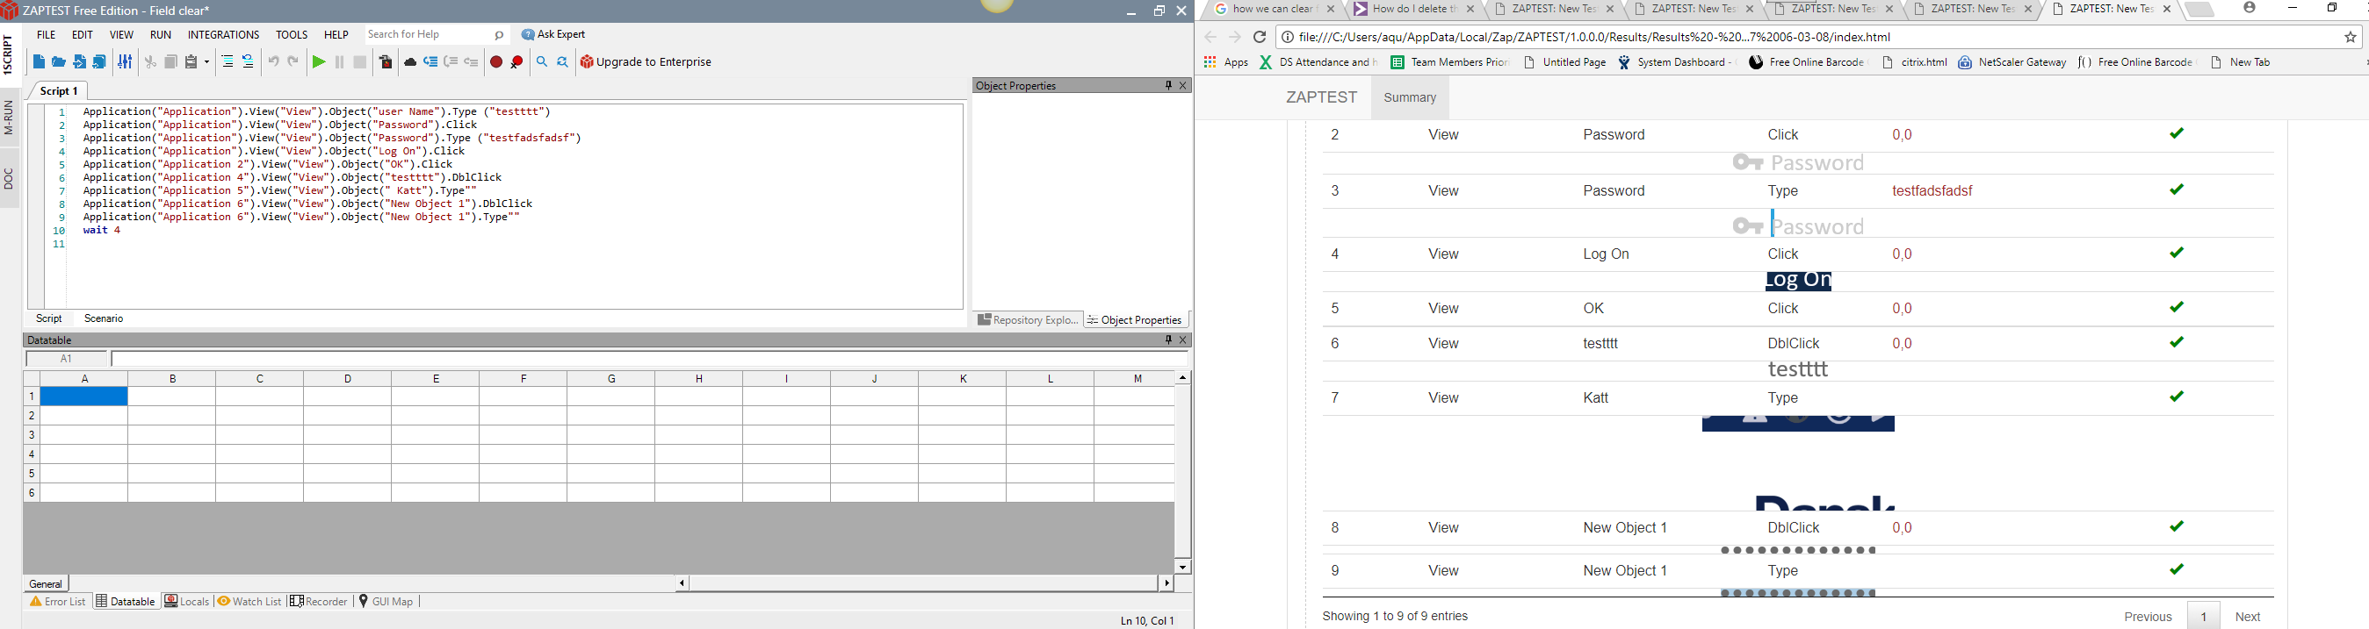Close the Object Properties panel
Image resolution: width=2369 pixels, height=629 pixels.
1183,85
